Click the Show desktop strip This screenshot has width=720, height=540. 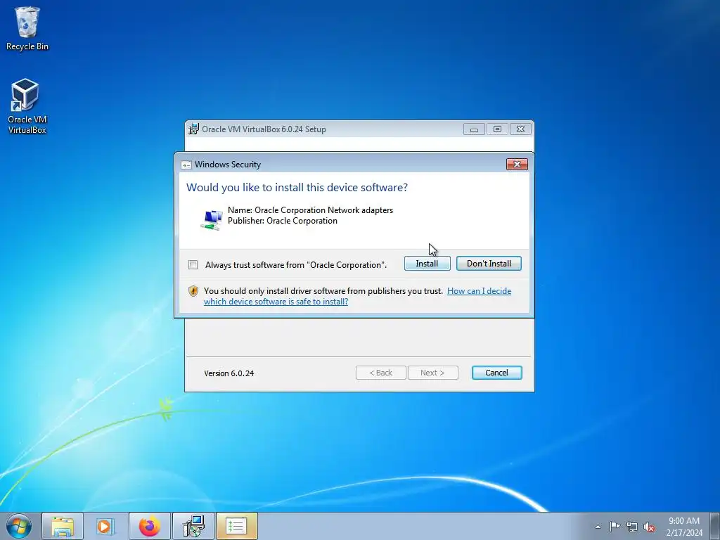point(715,526)
